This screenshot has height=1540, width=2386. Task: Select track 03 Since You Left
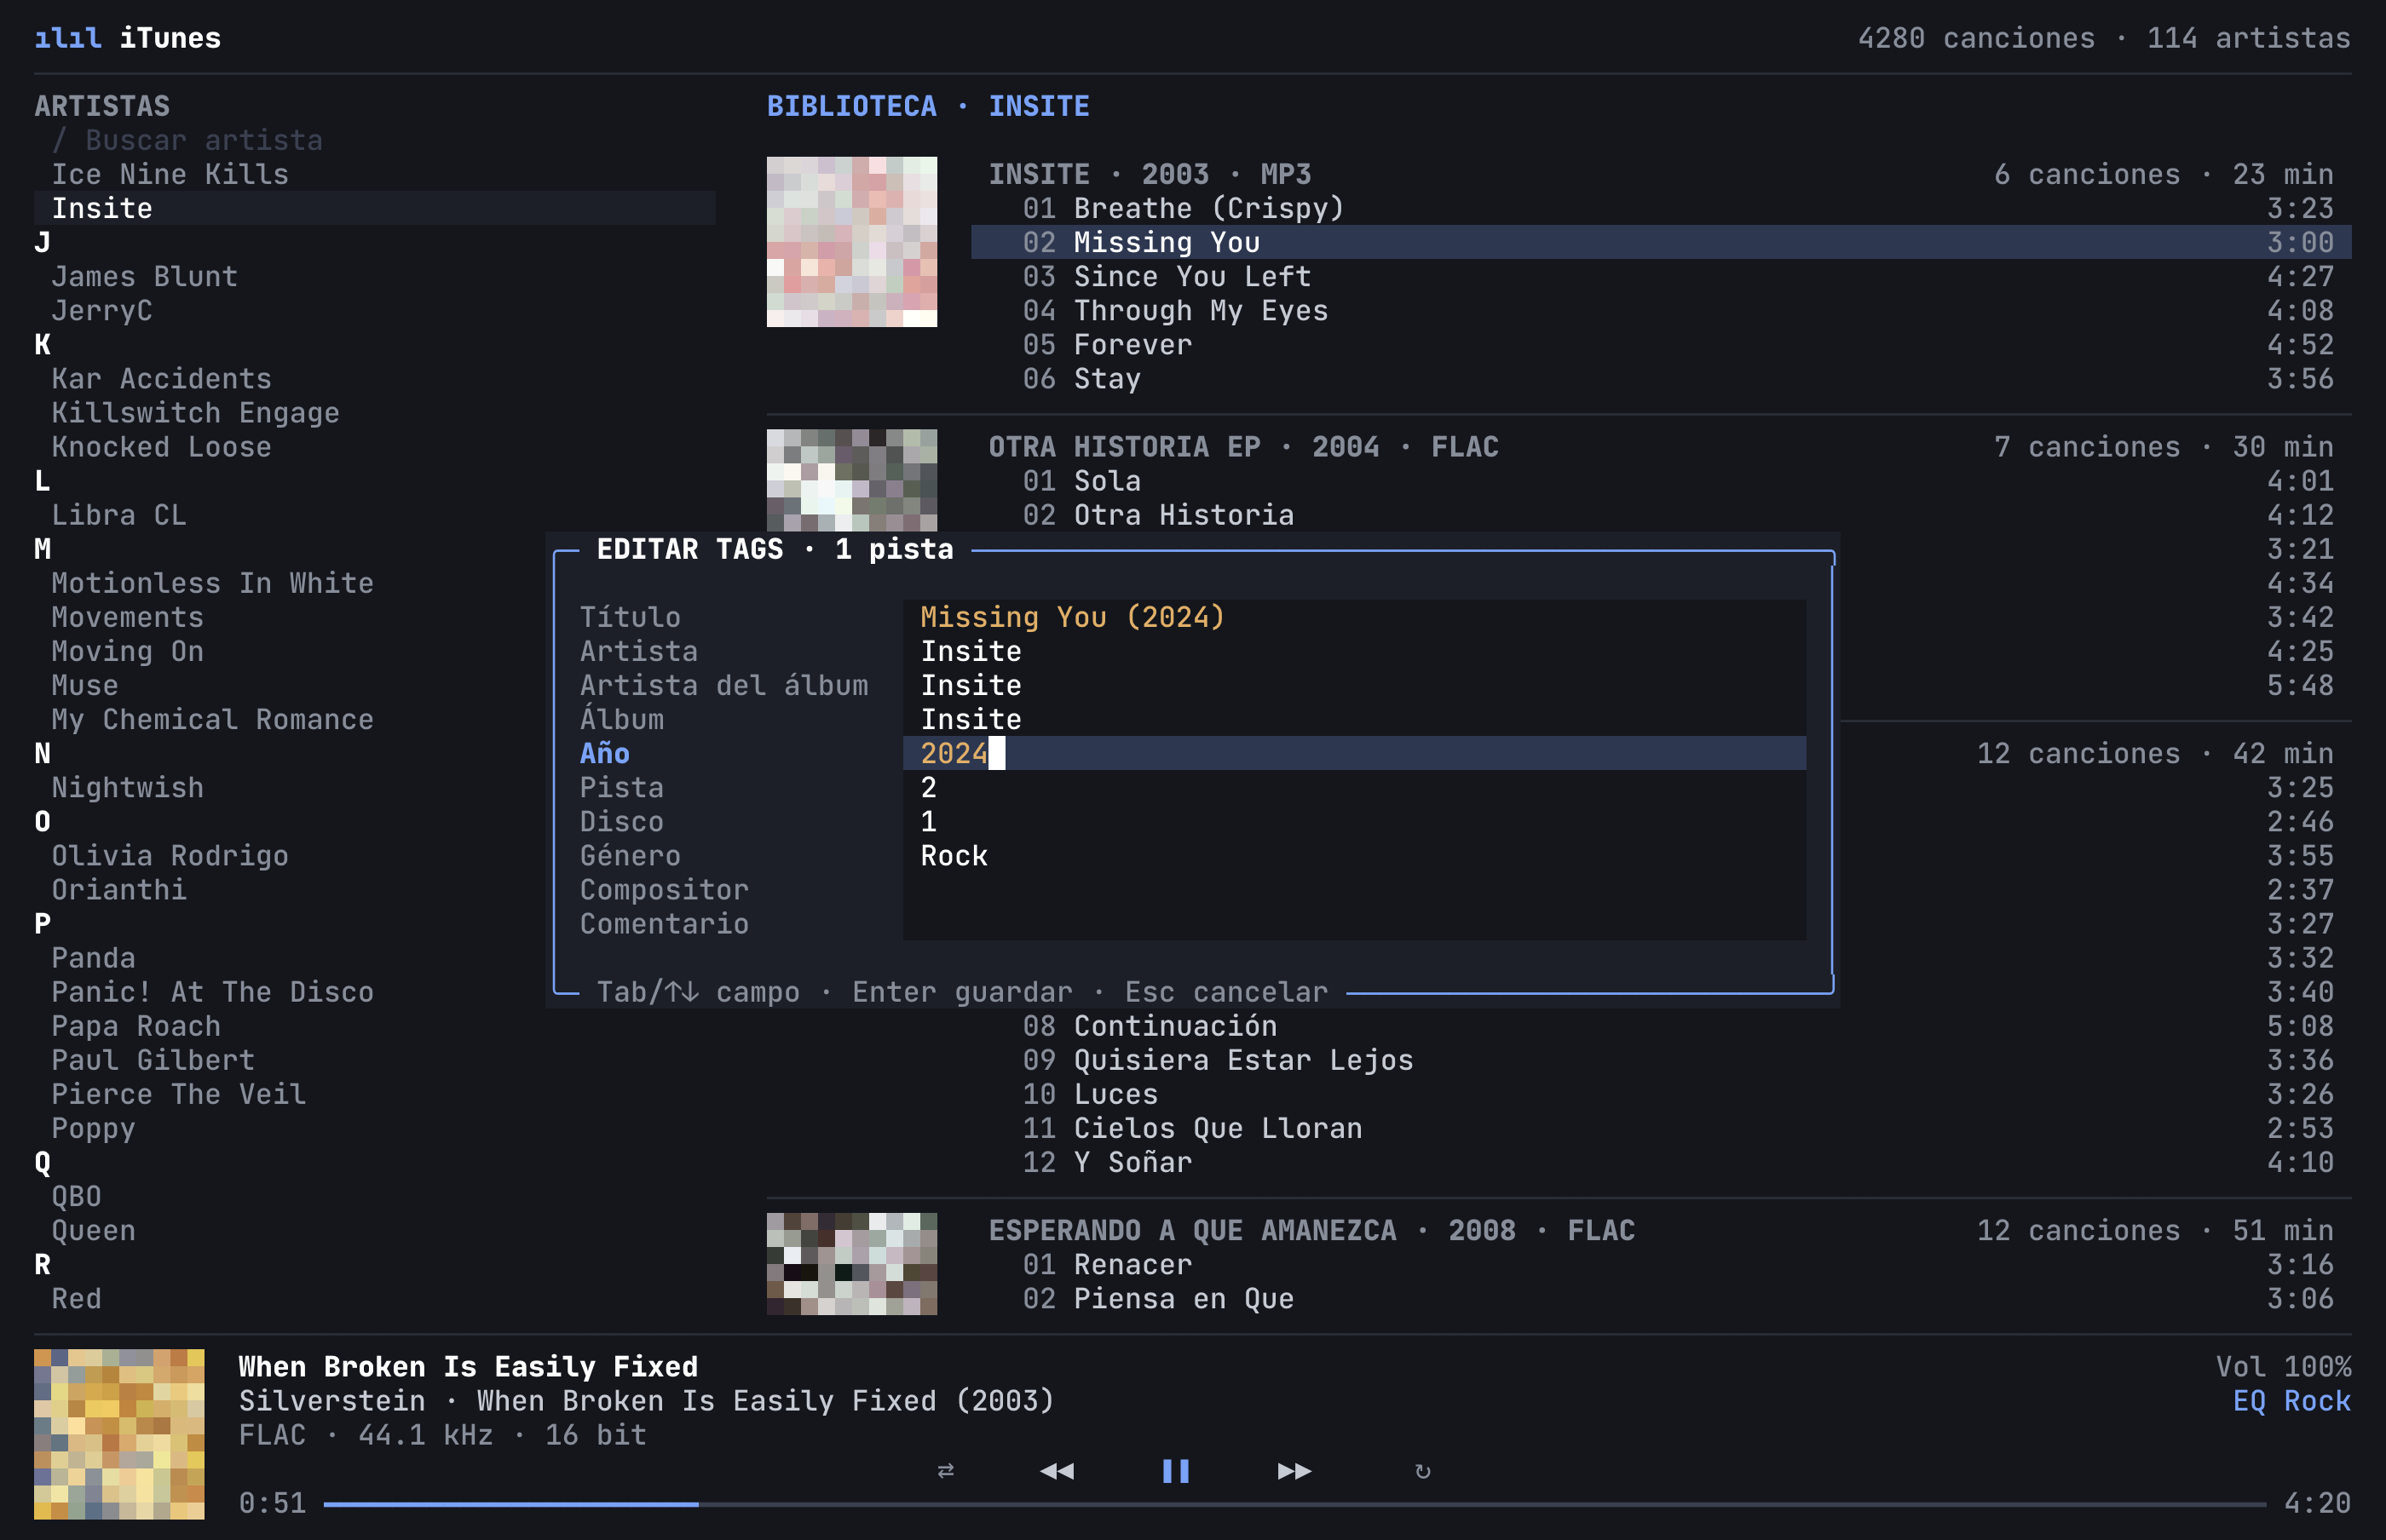tap(1661, 276)
